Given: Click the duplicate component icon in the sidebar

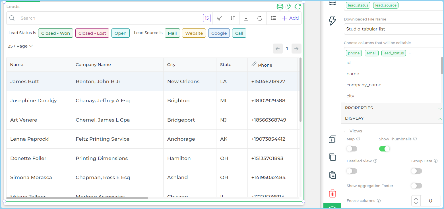Looking at the screenshot, I should point(332,140).
